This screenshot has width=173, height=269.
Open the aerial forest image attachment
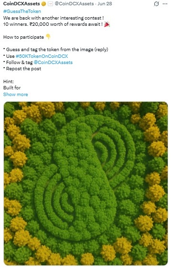point(86,183)
